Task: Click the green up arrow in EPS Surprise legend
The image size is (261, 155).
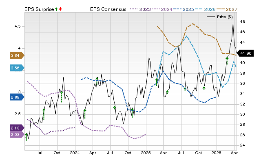Action: coord(56,9)
